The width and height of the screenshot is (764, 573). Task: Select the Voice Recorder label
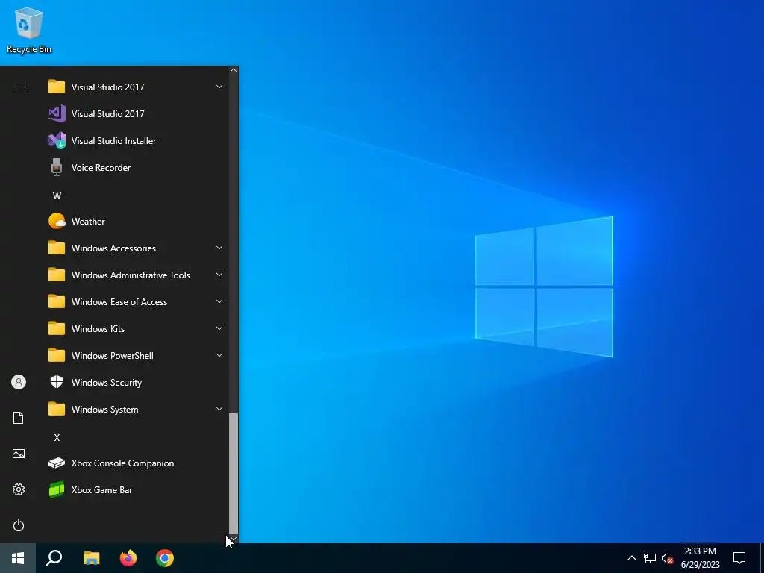tap(101, 168)
